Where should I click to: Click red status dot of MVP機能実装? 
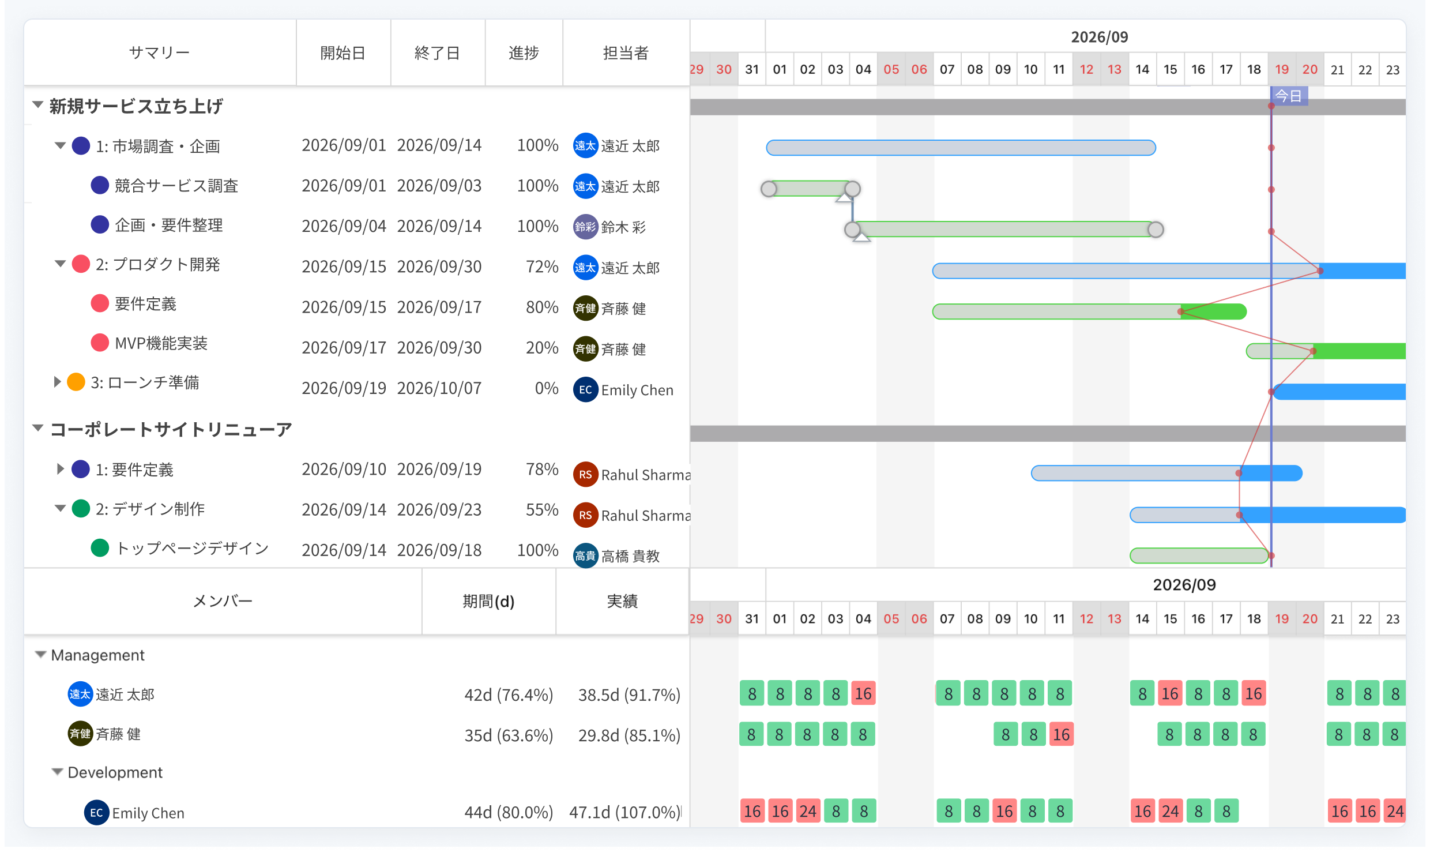pyautogui.click(x=100, y=343)
